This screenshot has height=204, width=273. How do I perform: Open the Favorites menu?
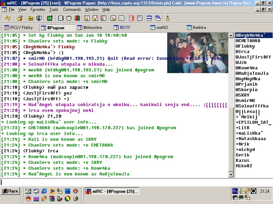click(x=38, y=10)
